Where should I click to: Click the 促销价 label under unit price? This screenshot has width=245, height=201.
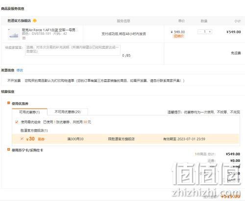(178, 36)
